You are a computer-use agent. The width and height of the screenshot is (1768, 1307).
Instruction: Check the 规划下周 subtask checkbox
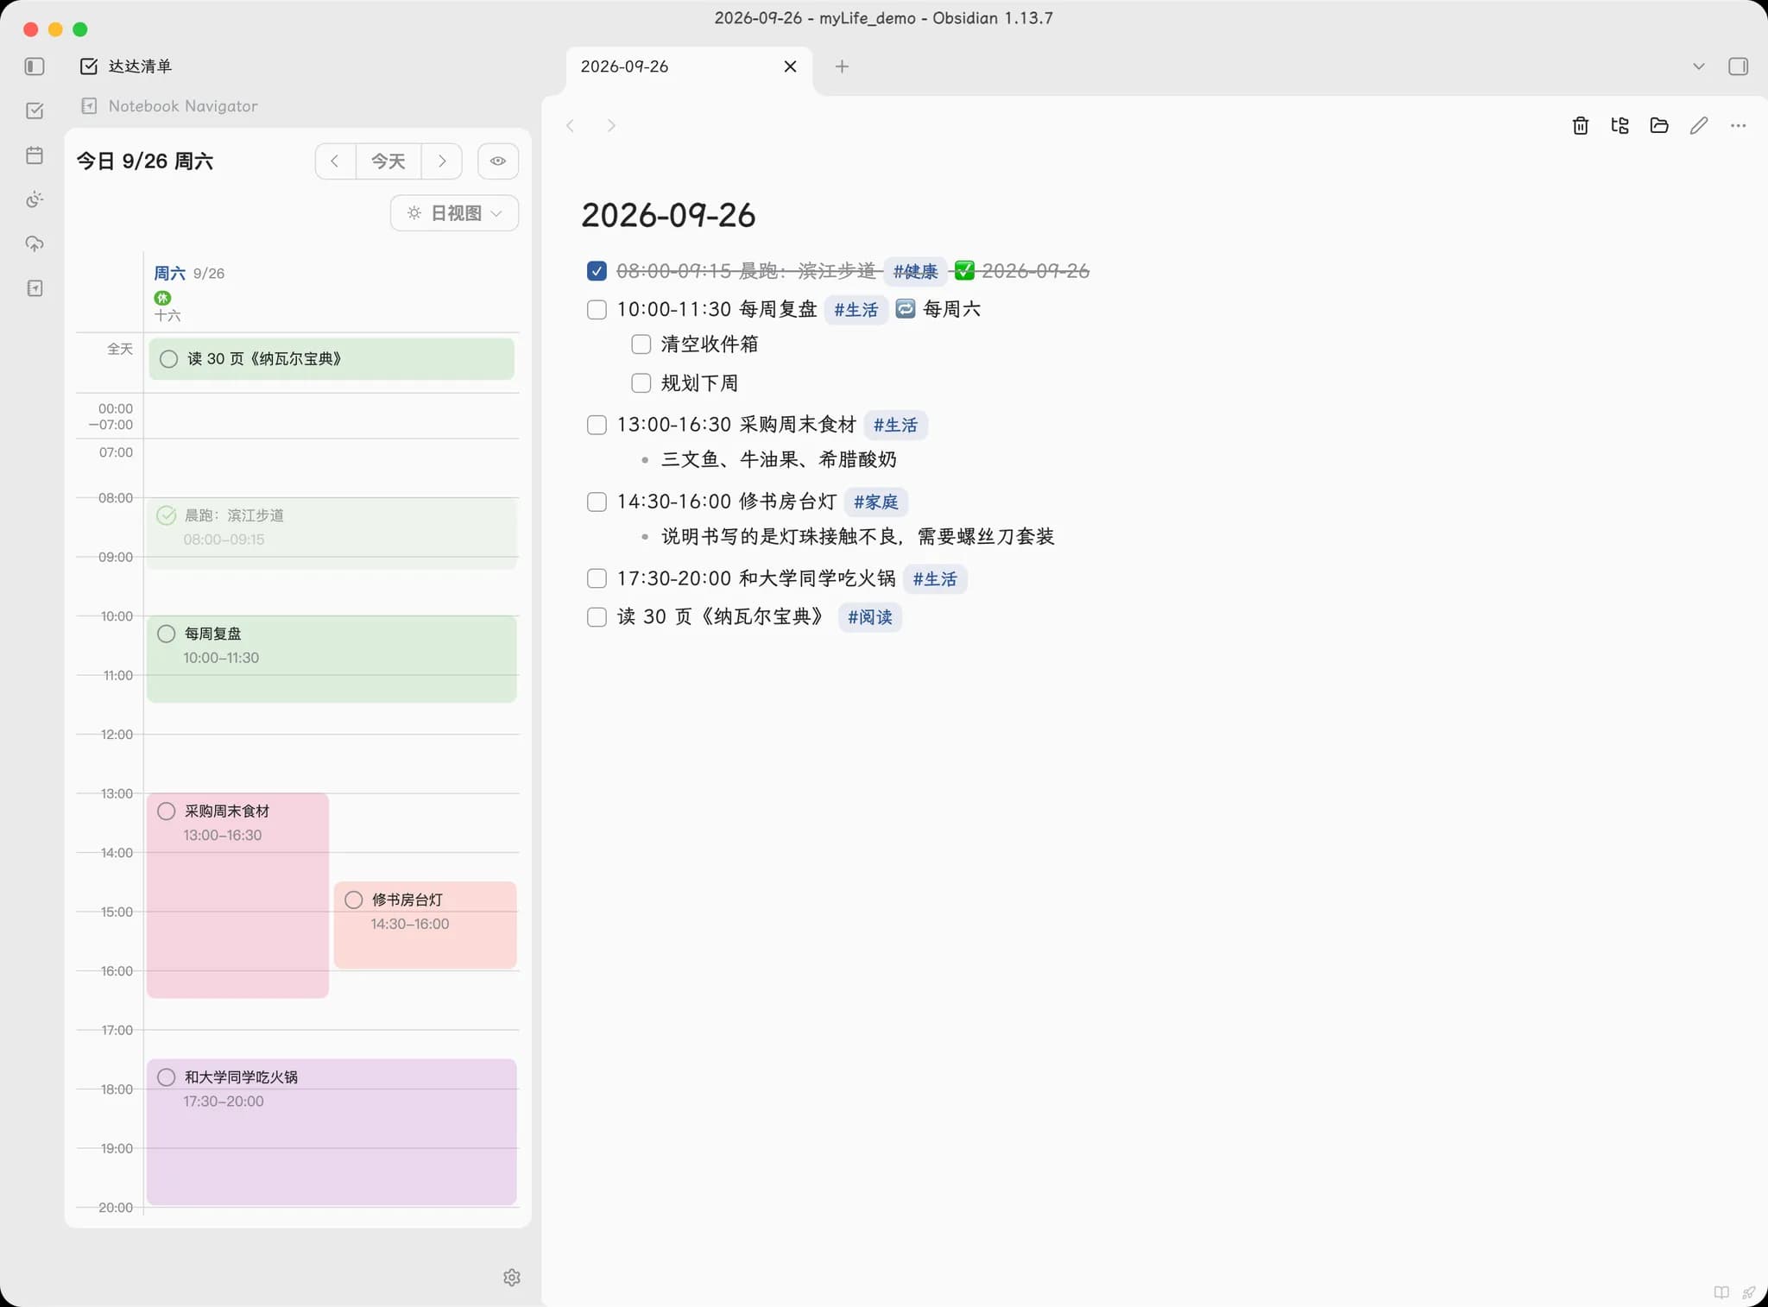point(641,383)
